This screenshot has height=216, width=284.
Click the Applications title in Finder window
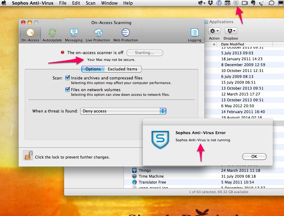[x=221, y=22]
